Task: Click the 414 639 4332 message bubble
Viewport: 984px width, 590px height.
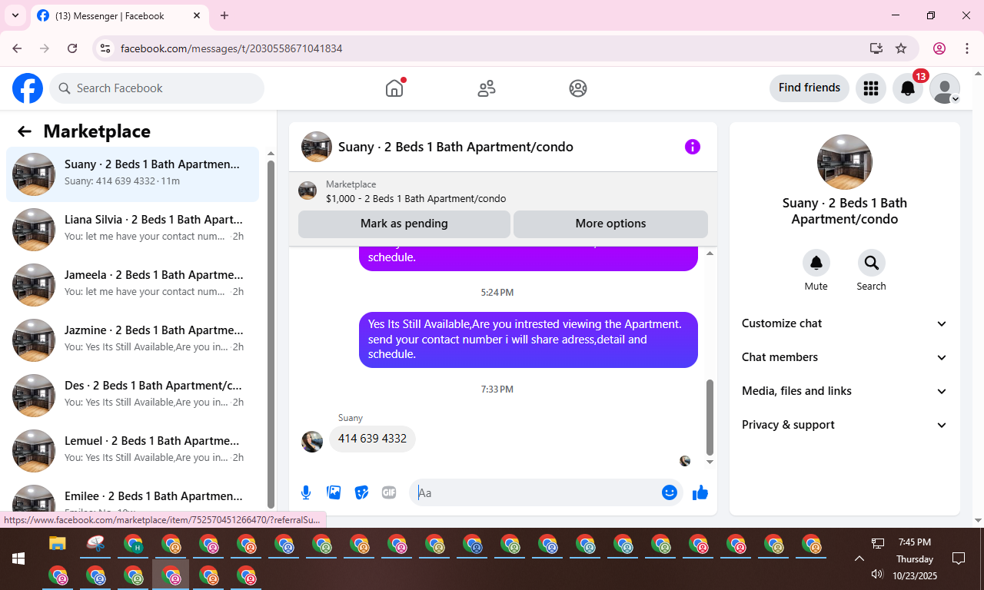Action: point(373,439)
